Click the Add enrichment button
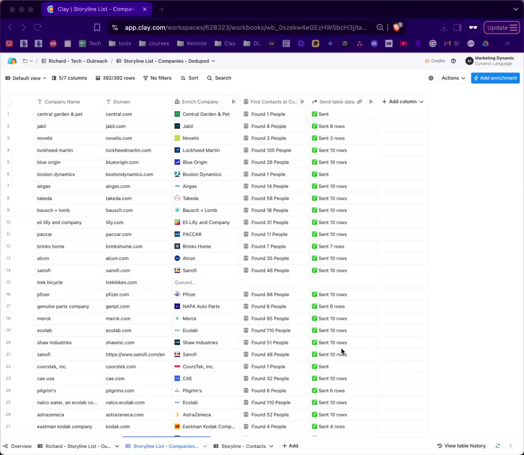 click(x=495, y=78)
